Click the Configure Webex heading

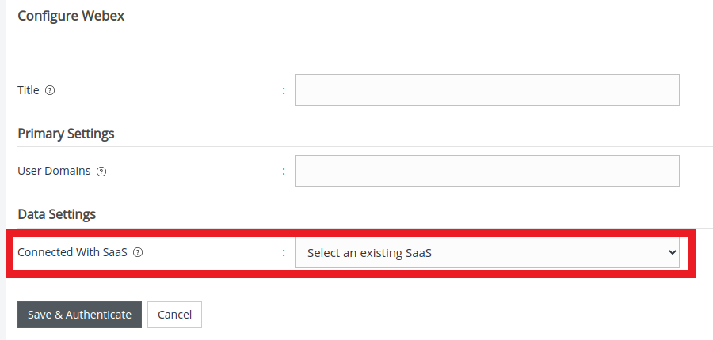click(x=71, y=16)
